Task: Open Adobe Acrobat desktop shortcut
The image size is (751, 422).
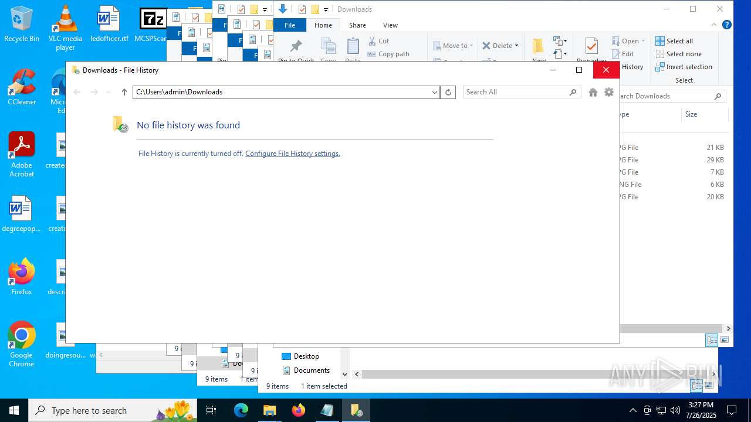Action: [22, 155]
